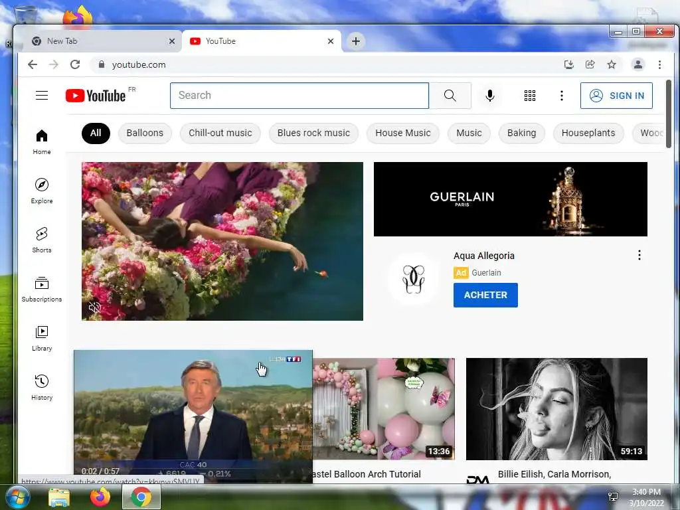
Task: Filter by Music chip
Action: (x=469, y=133)
